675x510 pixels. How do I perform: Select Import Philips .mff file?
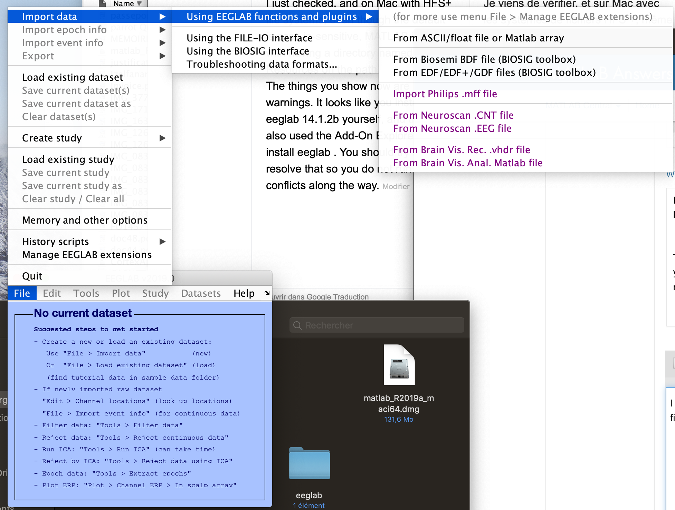tap(445, 94)
